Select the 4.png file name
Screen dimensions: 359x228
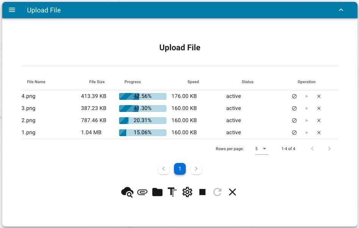[28, 96]
